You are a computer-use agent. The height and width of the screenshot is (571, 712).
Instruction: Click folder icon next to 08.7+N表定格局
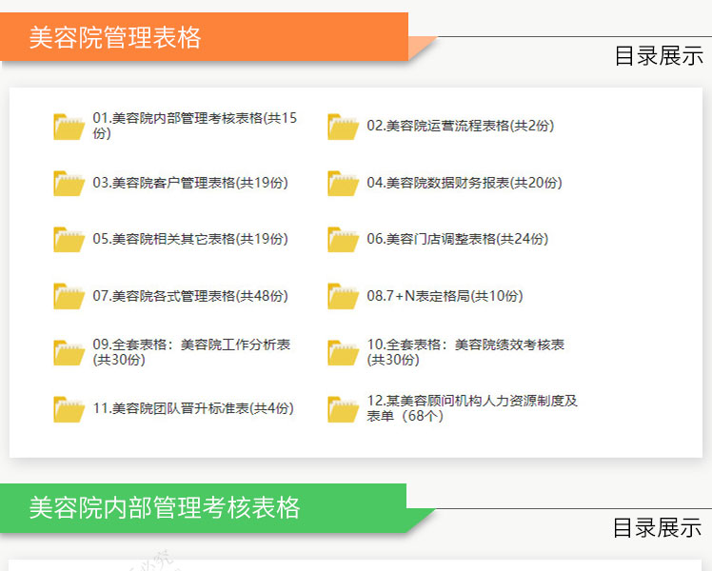click(344, 296)
